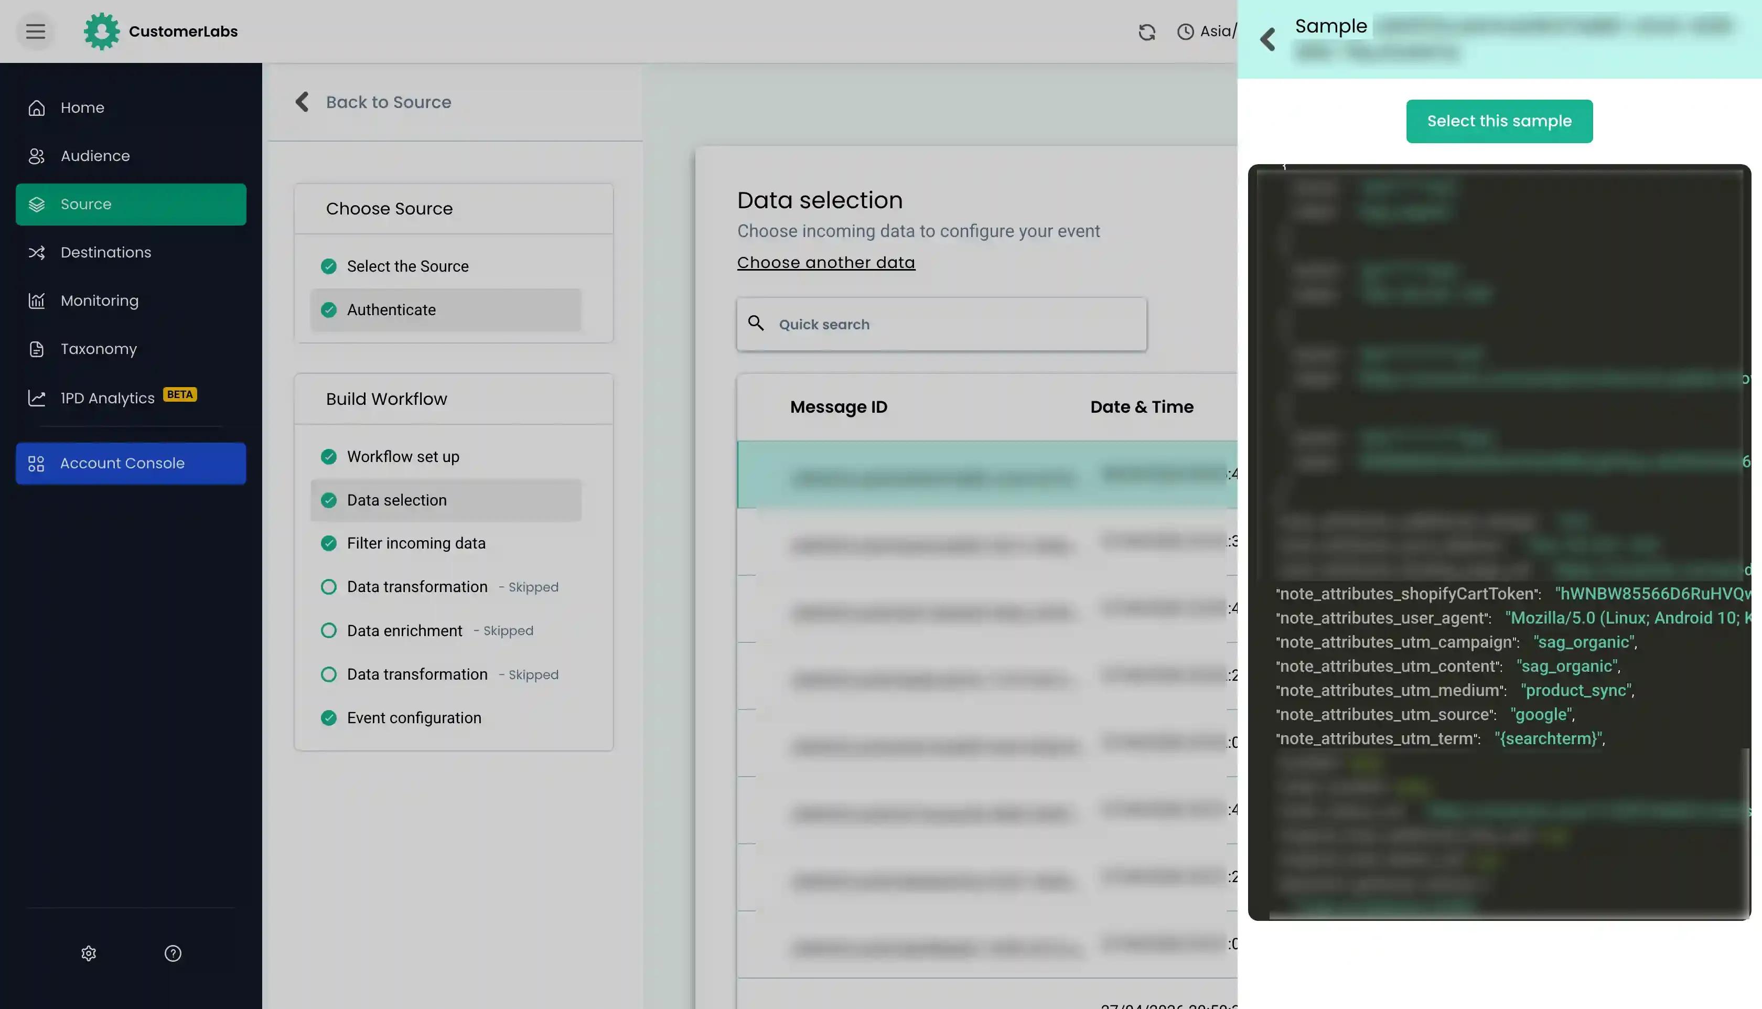Click the clock timezone icon

[x=1186, y=32]
